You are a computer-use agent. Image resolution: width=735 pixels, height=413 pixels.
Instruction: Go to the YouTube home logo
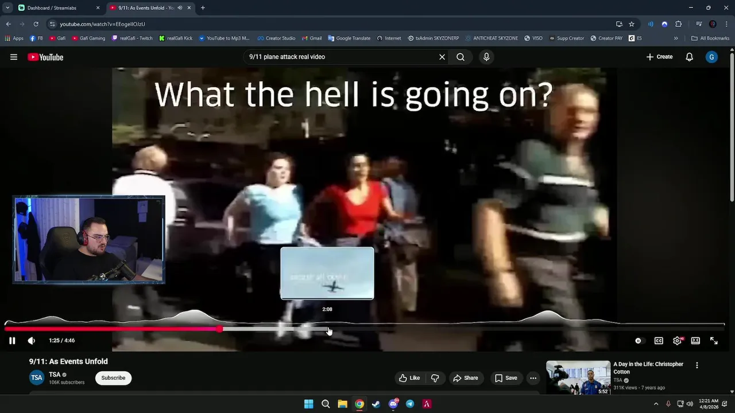(45, 57)
